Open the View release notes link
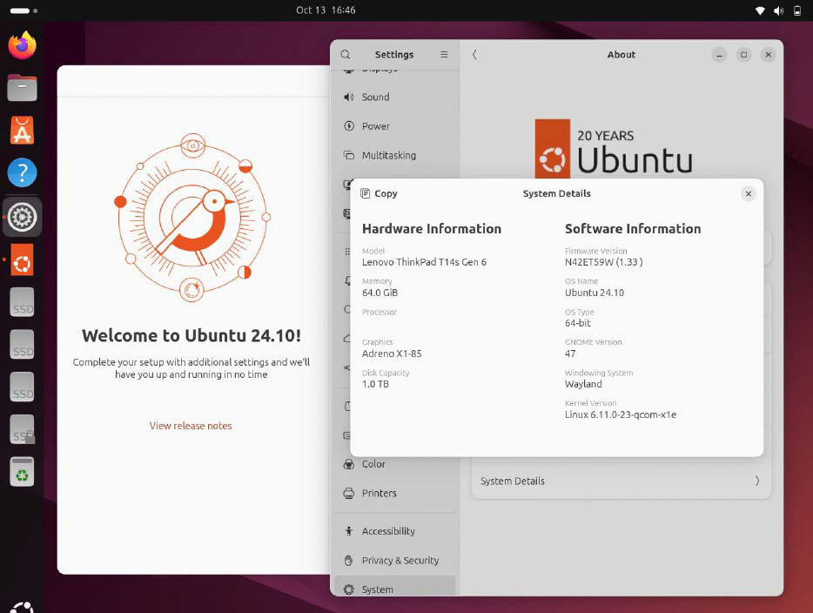Viewport: 813px width, 613px height. point(191,426)
